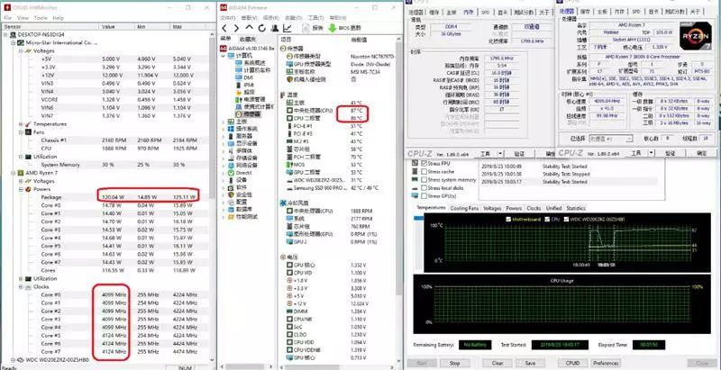Toggle Stress cache checkbox

coord(424,172)
